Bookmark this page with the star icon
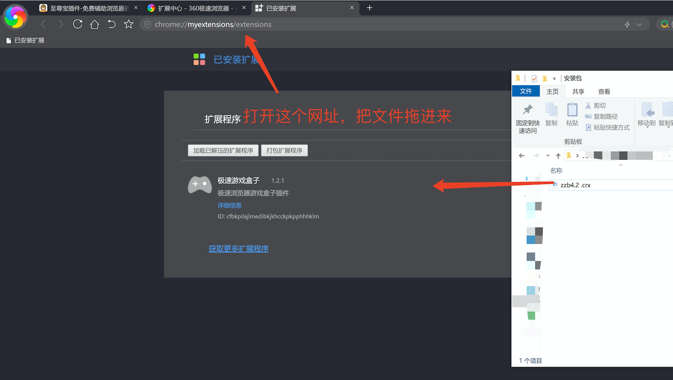This screenshot has height=380, width=673. [x=129, y=24]
